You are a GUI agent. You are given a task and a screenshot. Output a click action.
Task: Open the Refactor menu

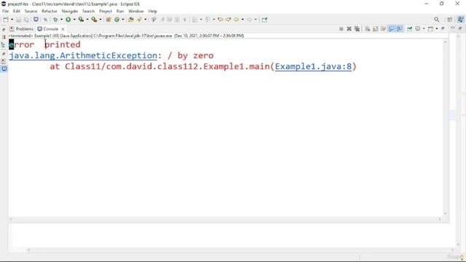[x=50, y=12]
